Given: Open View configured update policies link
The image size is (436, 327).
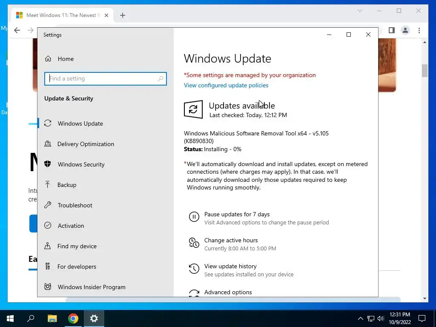Looking at the screenshot, I should point(226,85).
